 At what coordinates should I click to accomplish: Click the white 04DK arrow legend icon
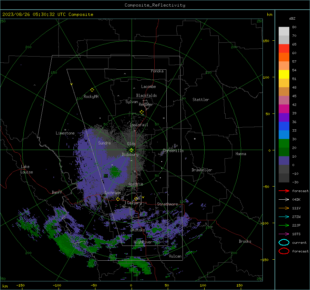284,200
